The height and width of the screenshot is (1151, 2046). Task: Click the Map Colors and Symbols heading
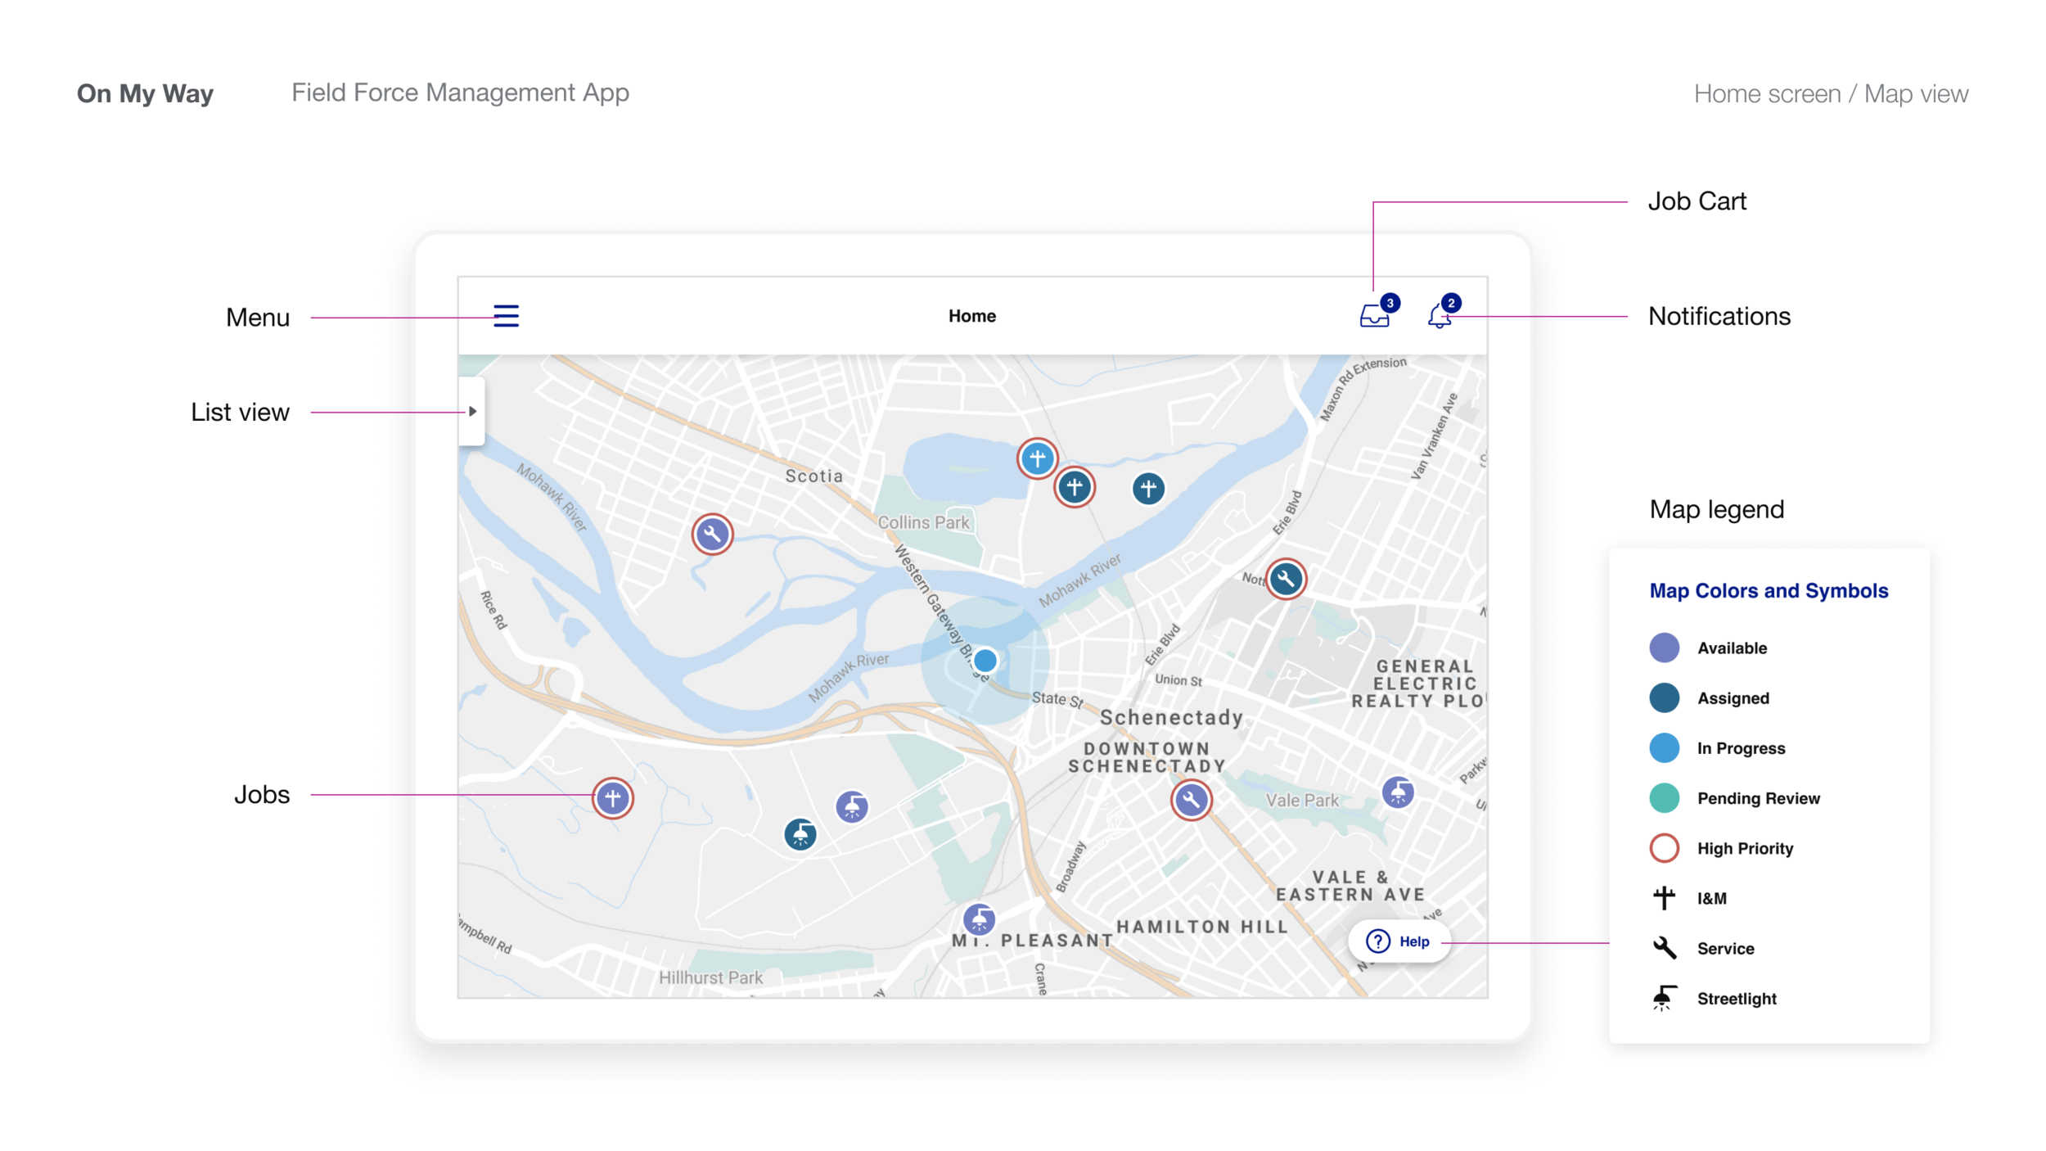(x=1769, y=591)
